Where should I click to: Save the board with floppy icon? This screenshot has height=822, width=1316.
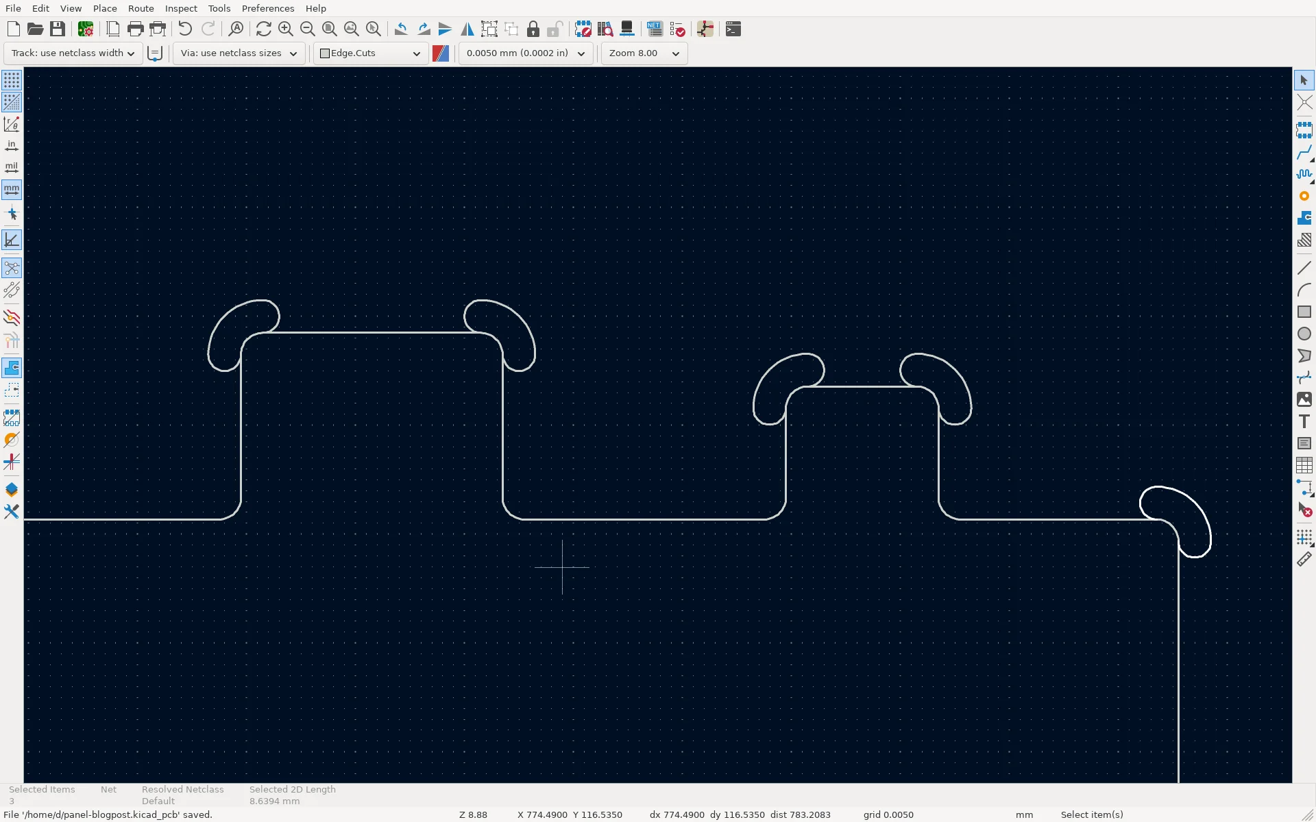[58, 29]
